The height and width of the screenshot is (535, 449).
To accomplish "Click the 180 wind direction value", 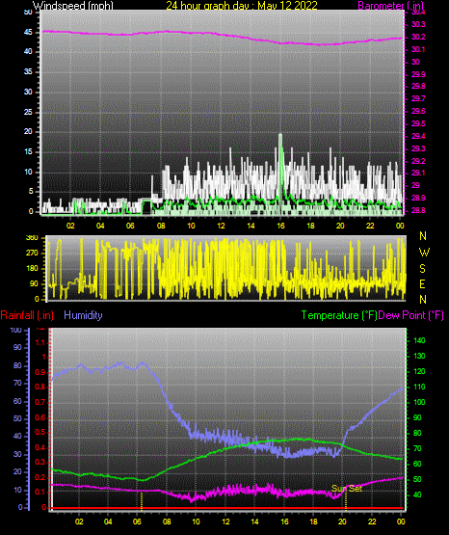I will coord(32,269).
